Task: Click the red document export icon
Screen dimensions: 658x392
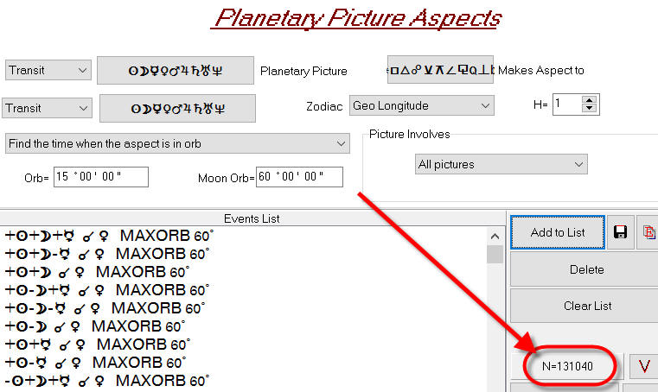Action: 648,232
